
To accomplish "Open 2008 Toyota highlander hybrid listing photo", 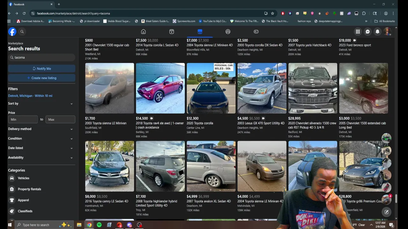I will coord(160,166).
